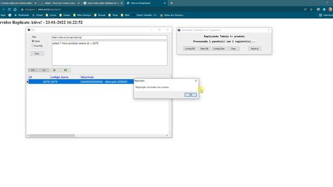The image size is (333, 187).
Task: Open the Estudo bookmark folder
Action: coord(65,15)
